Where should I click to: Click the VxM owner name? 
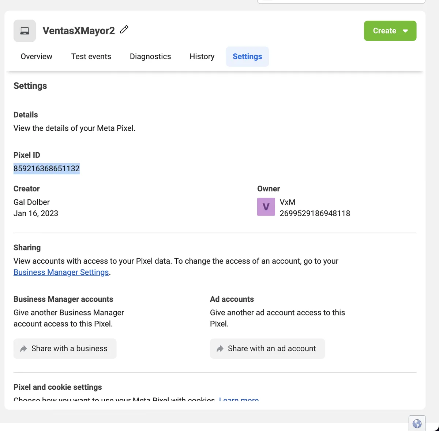pos(288,202)
